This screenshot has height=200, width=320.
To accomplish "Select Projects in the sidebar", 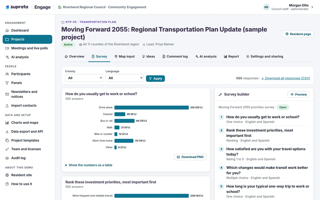I will [27, 39].
